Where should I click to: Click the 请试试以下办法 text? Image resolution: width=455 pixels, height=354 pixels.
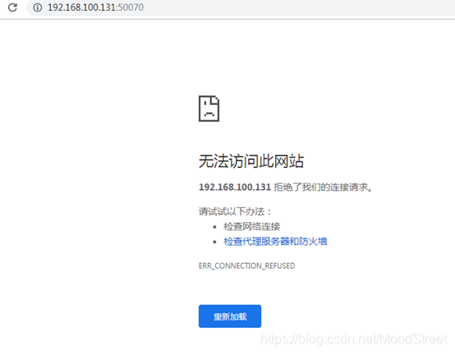point(235,211)
